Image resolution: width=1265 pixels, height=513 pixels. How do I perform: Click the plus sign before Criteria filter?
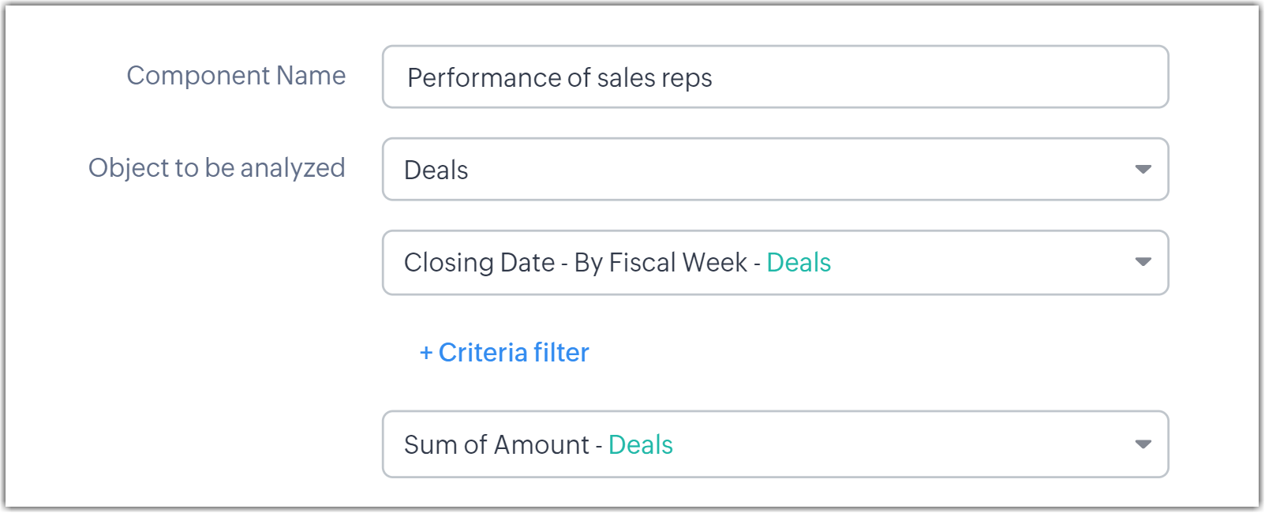[426, 353]
